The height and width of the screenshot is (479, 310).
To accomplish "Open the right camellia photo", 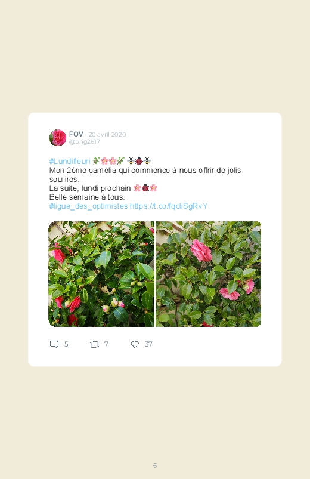I will pyautogui.click(x=209, y=274).
